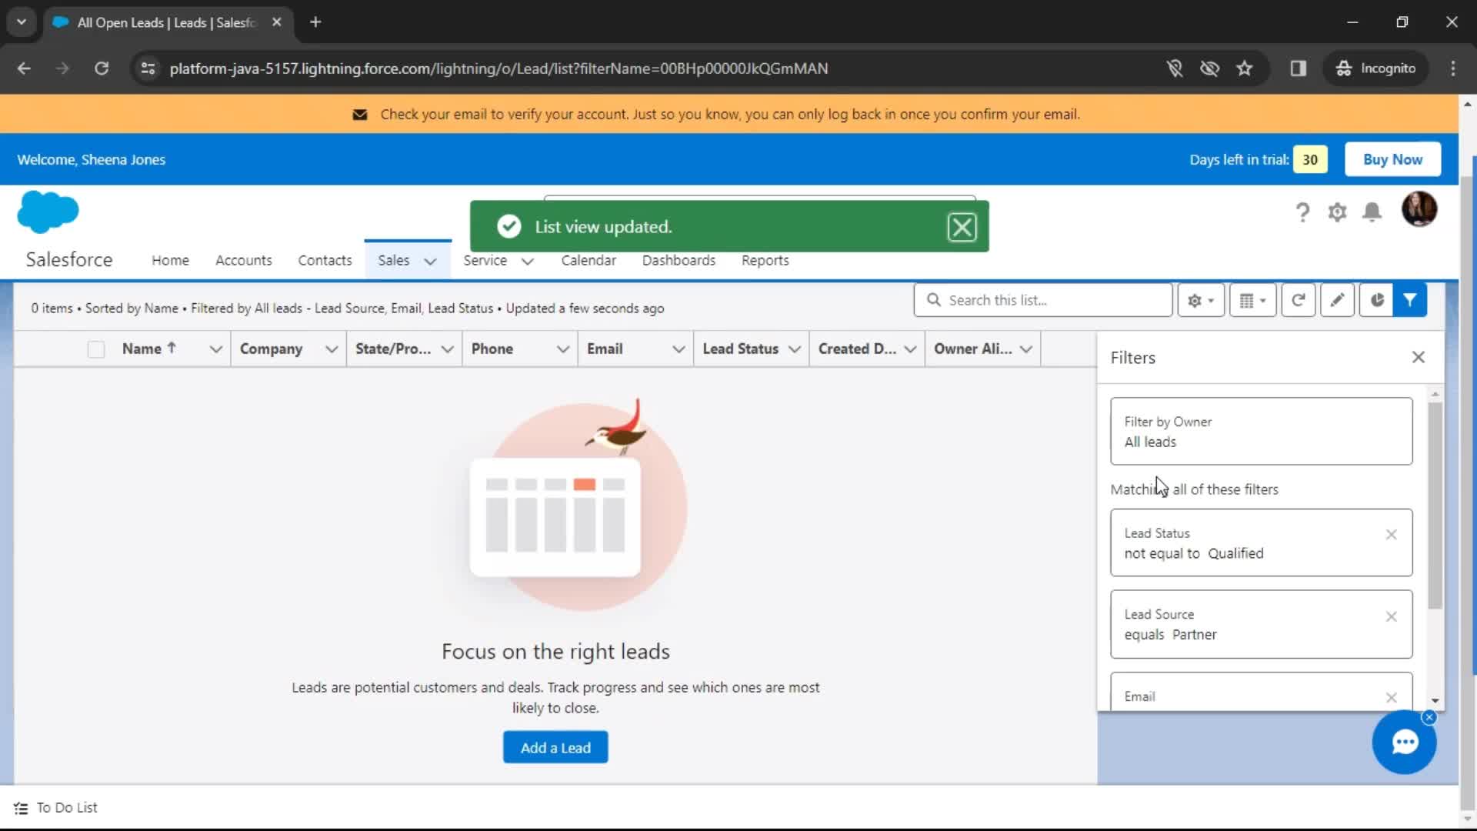This screenshot has height=831, width=1477.
Task: Open the Display As table dropdown
Action: tap(1252, 300)
